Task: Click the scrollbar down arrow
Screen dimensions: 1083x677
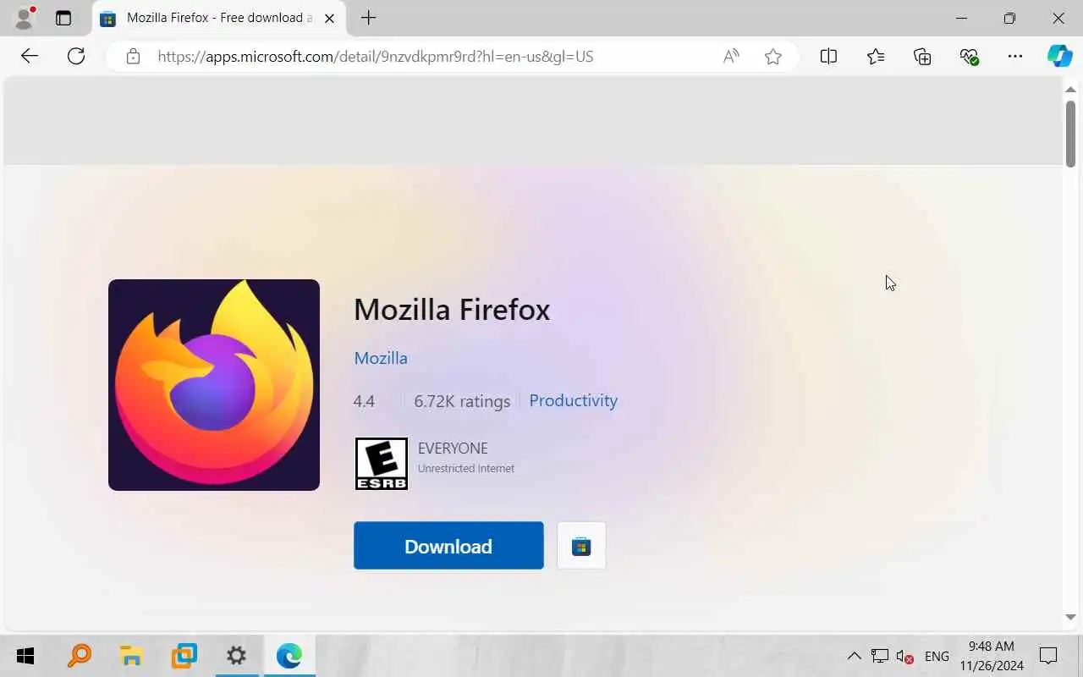Action: [1070, 618]
